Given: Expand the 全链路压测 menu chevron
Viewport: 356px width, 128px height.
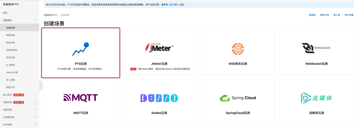Looking at the screenshot, I should [x=35, y=117].
